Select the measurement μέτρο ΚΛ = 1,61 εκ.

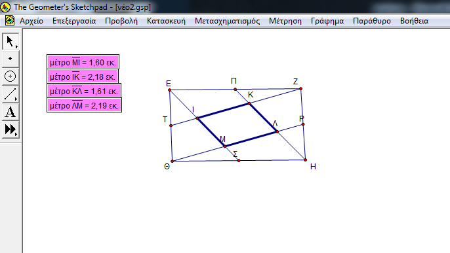[84, 91]
